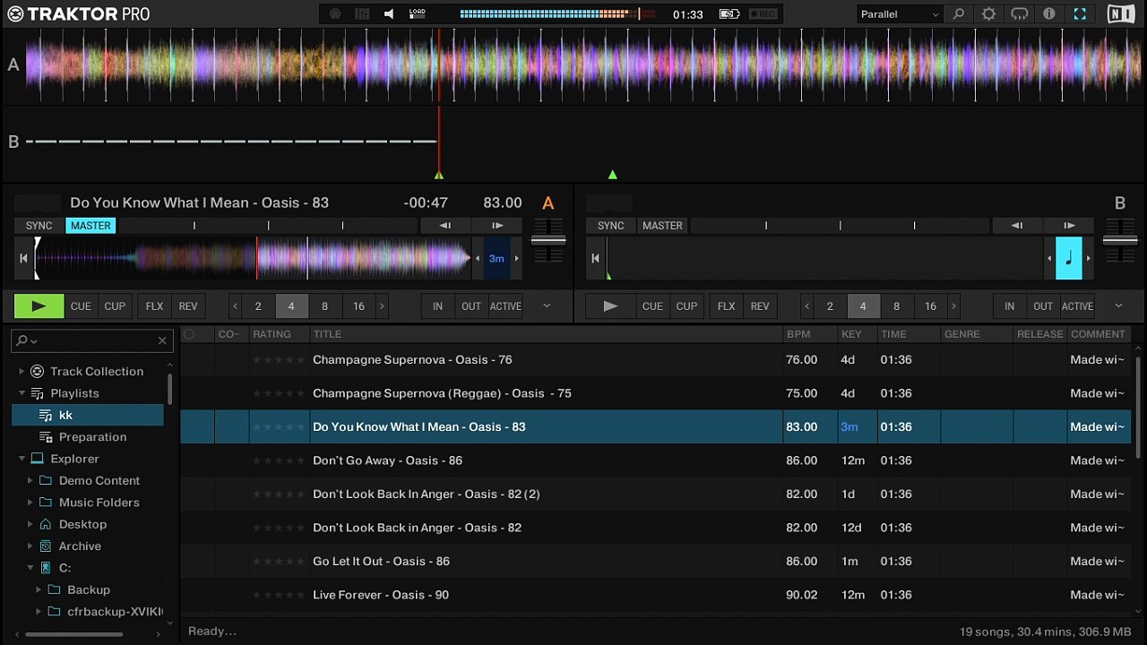Image resolution: width=1147 pixels, height=645 pixels.
Task: Select loop size 8 on Deck A
Action: (x=324, y=306)
